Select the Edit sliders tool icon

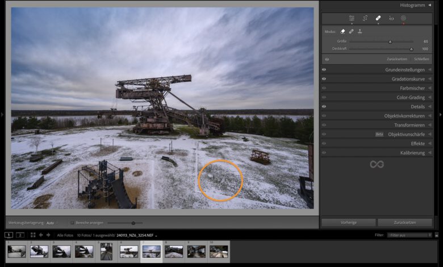(352, 18)
